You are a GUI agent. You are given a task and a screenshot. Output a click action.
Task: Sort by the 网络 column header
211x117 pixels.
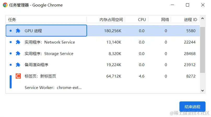(165, 20)
